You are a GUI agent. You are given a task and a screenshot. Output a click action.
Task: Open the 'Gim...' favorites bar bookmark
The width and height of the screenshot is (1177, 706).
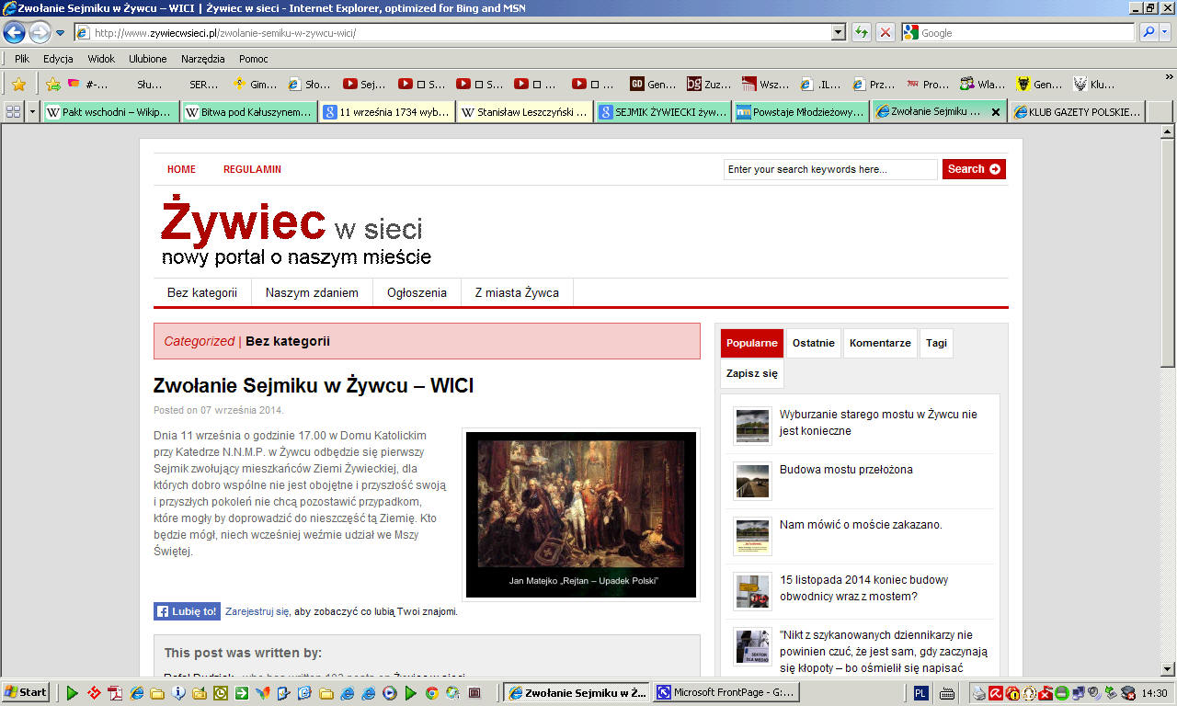[255, 84]
